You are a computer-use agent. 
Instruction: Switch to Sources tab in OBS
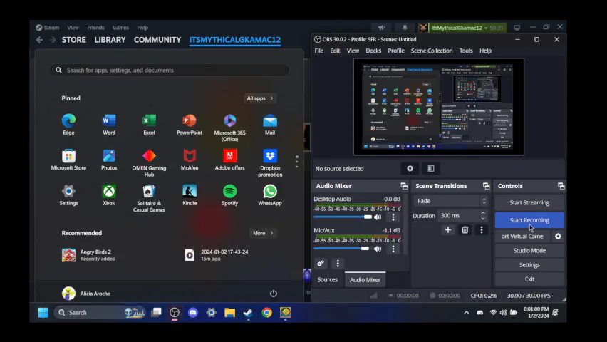coord(328,279)
